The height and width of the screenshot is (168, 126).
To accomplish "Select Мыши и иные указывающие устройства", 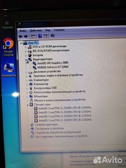I will 60,100.
